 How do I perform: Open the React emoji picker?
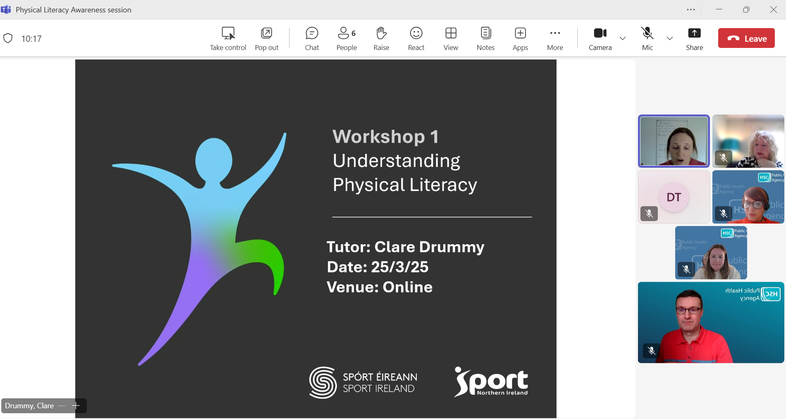click(x=416, y=39)
